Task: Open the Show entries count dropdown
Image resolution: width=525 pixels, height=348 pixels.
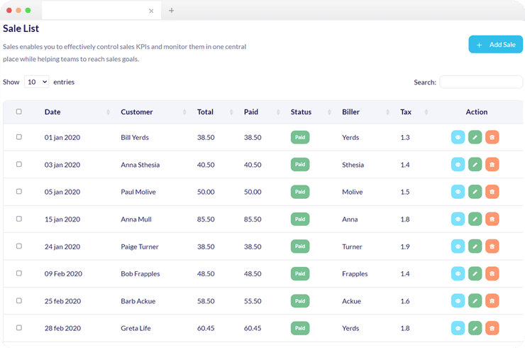Action: (x=36, y=82)
